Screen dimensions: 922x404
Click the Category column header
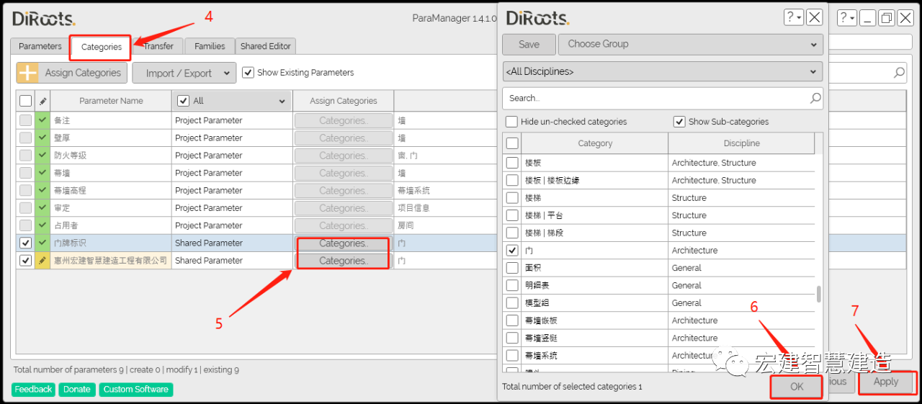click(595, 143)
